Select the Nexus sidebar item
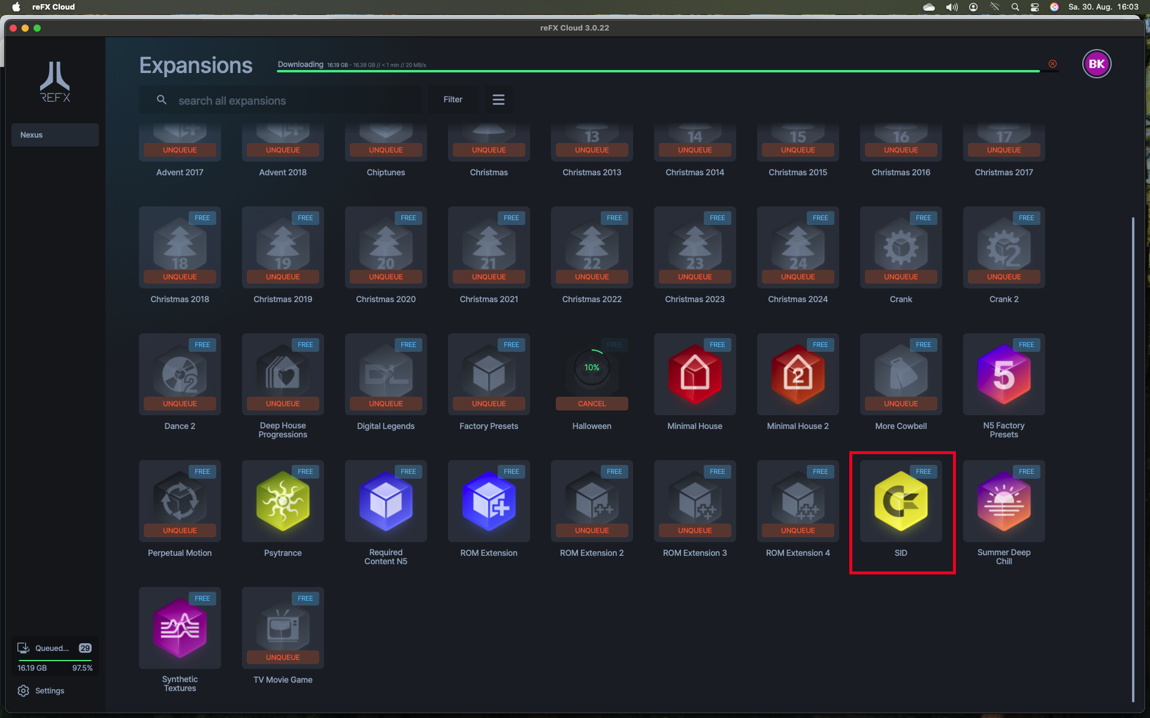Viewport: 1150px width, 718px height. [55, 135]
